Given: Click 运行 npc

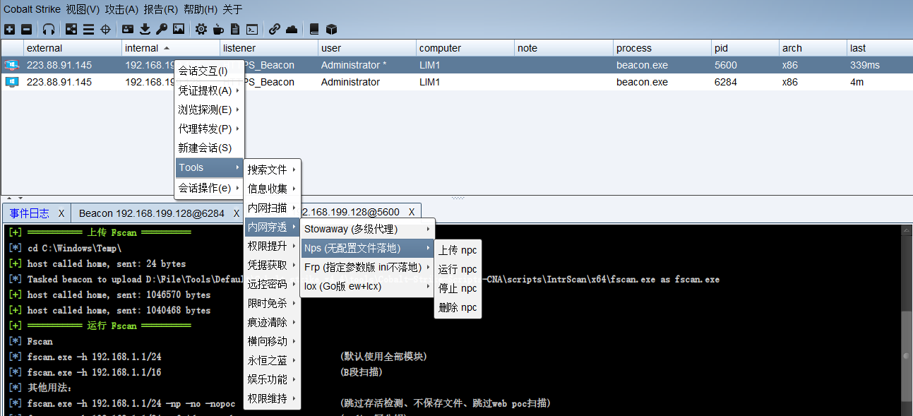Looking at the screenshot, I should pos(458,269).
